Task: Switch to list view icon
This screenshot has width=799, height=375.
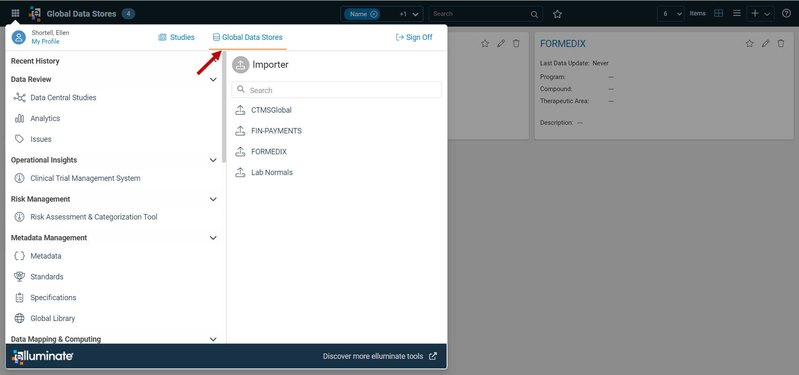Action: click(737, 13)
